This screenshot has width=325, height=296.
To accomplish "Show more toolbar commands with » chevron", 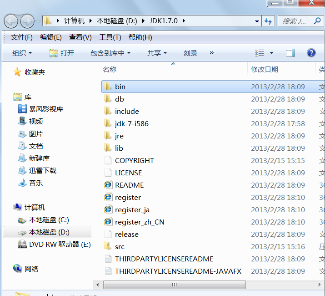I will click(x=211, y=52).
